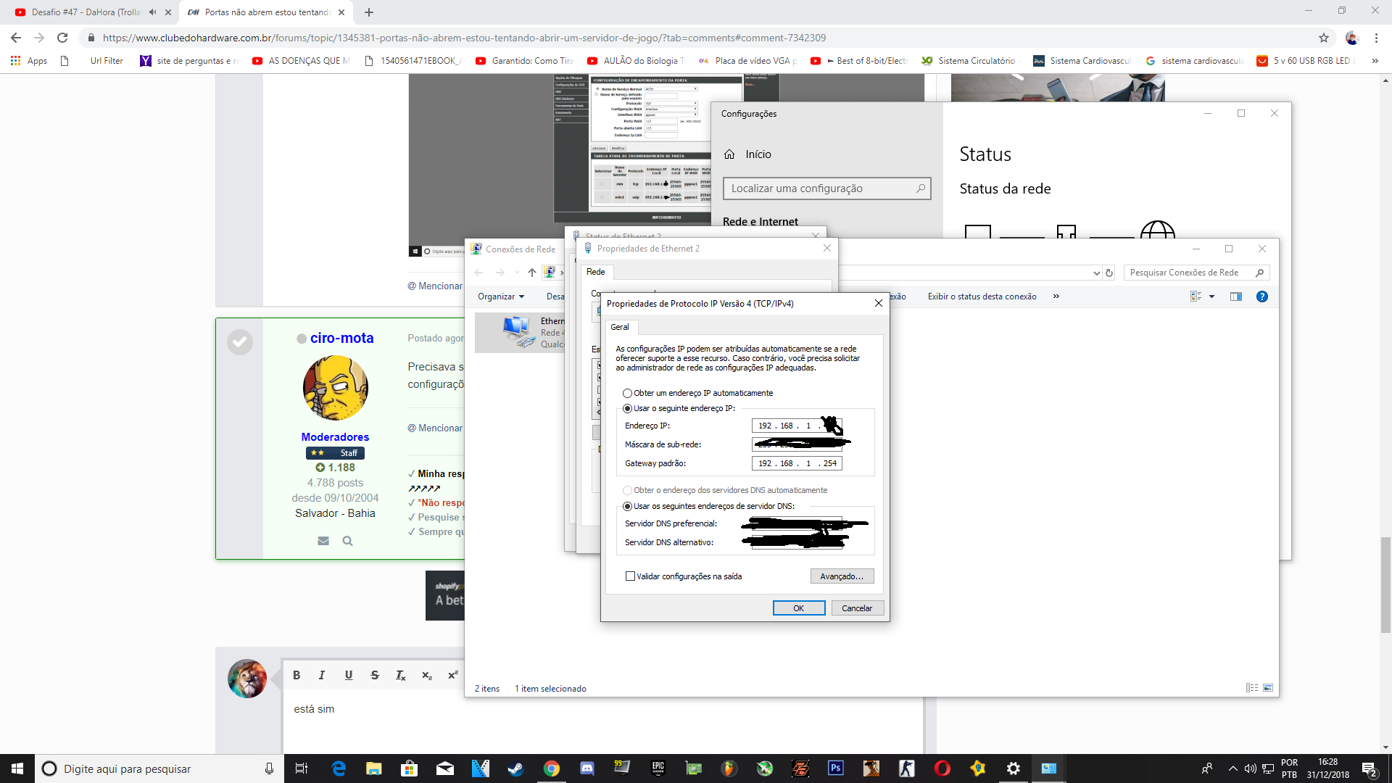Screen dimensions: 1392x783
Task: Switch to the Portas não abrem tab
Action: coord(266,12)
